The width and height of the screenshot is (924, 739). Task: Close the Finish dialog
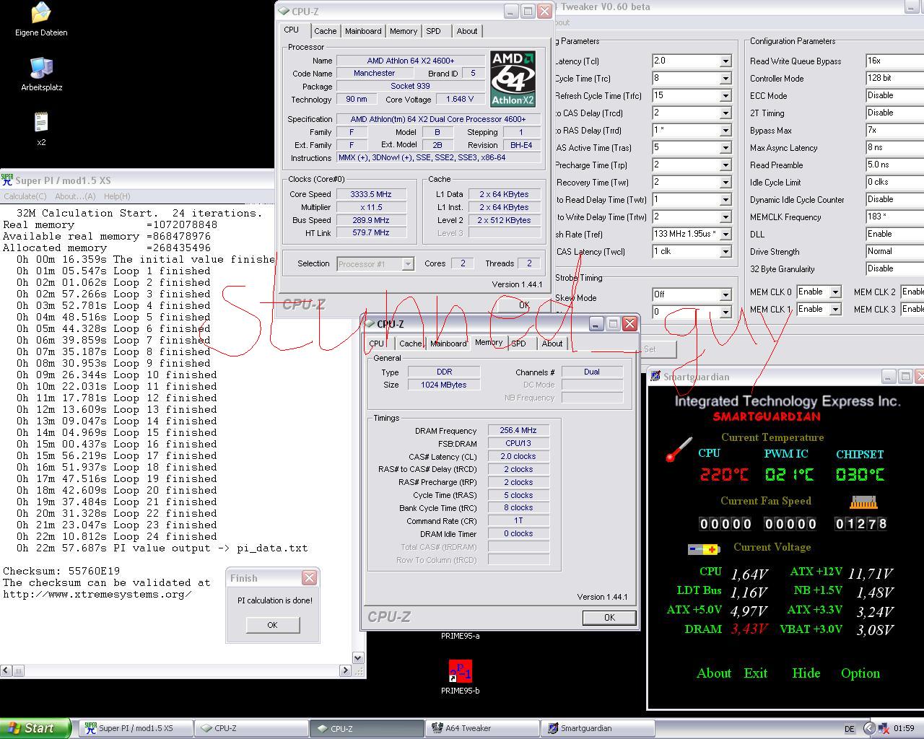click(x=309, y=578)
